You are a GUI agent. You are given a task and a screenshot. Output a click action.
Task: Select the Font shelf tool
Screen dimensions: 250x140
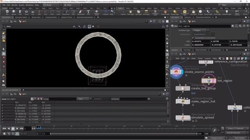pos(88,12)
